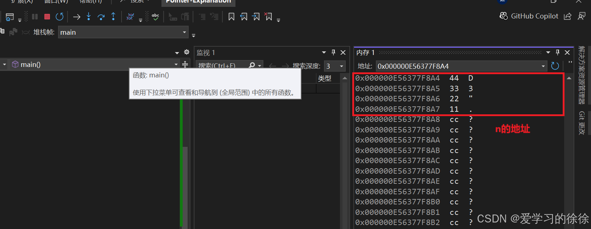The width and height of the screenshot is (591, 229).
Task: Click the abc spell-check icon
Action: coord(155,17)
